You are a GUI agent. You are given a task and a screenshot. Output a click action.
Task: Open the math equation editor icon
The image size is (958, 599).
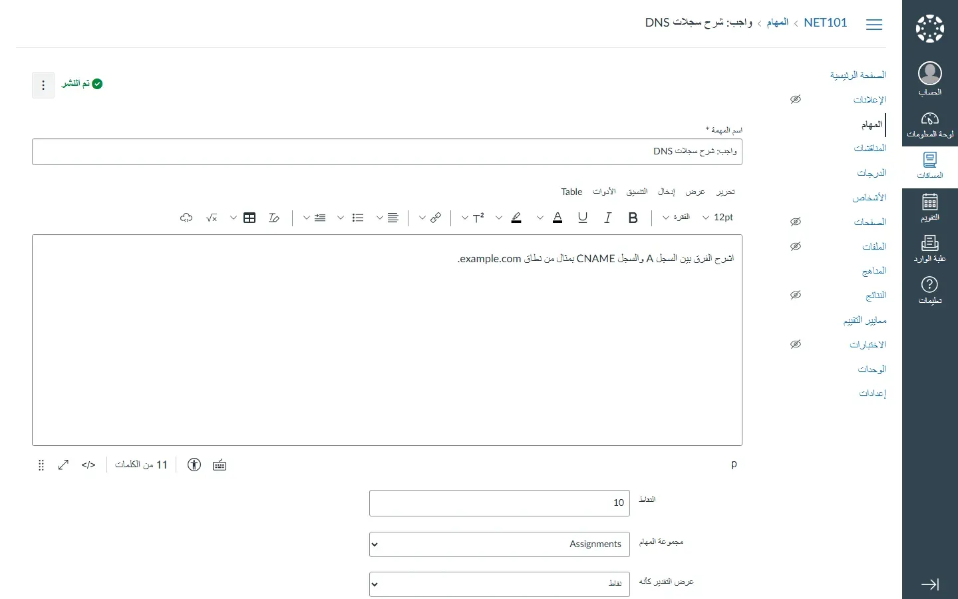pos(212,218)
